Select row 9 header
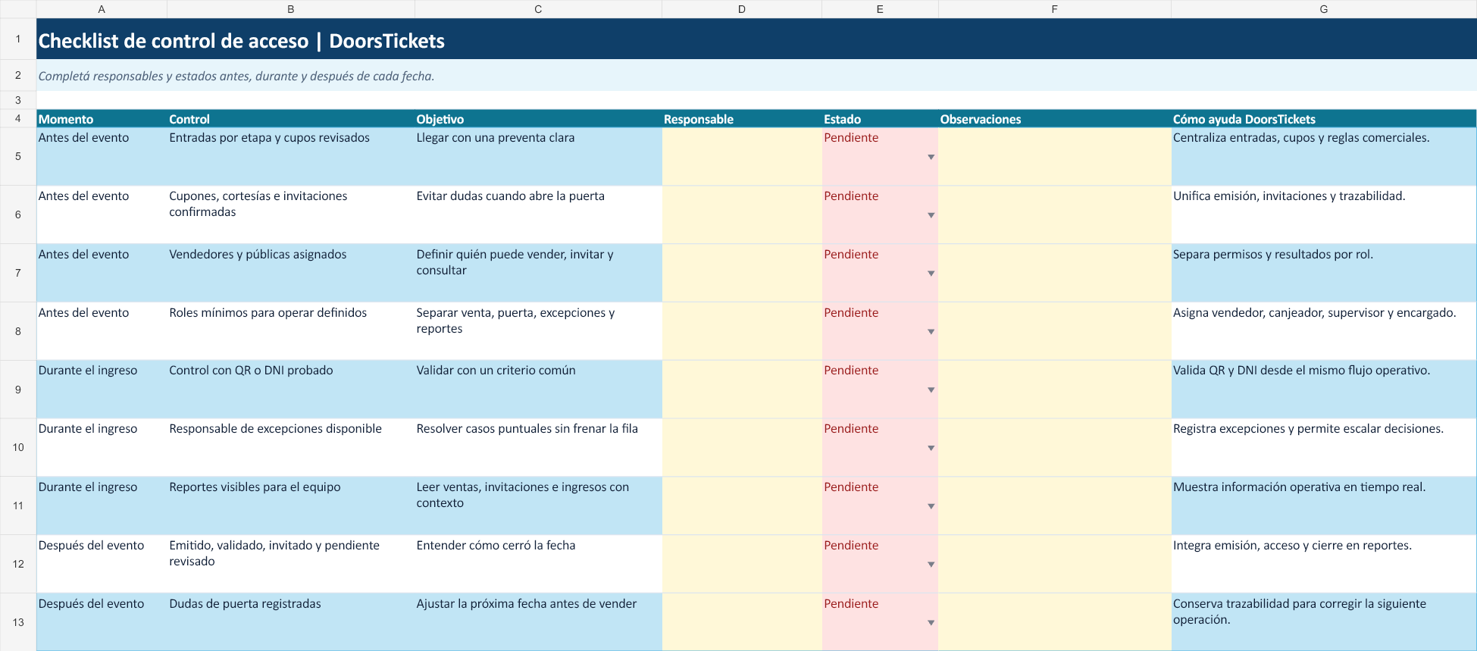 tap(18, 390)
